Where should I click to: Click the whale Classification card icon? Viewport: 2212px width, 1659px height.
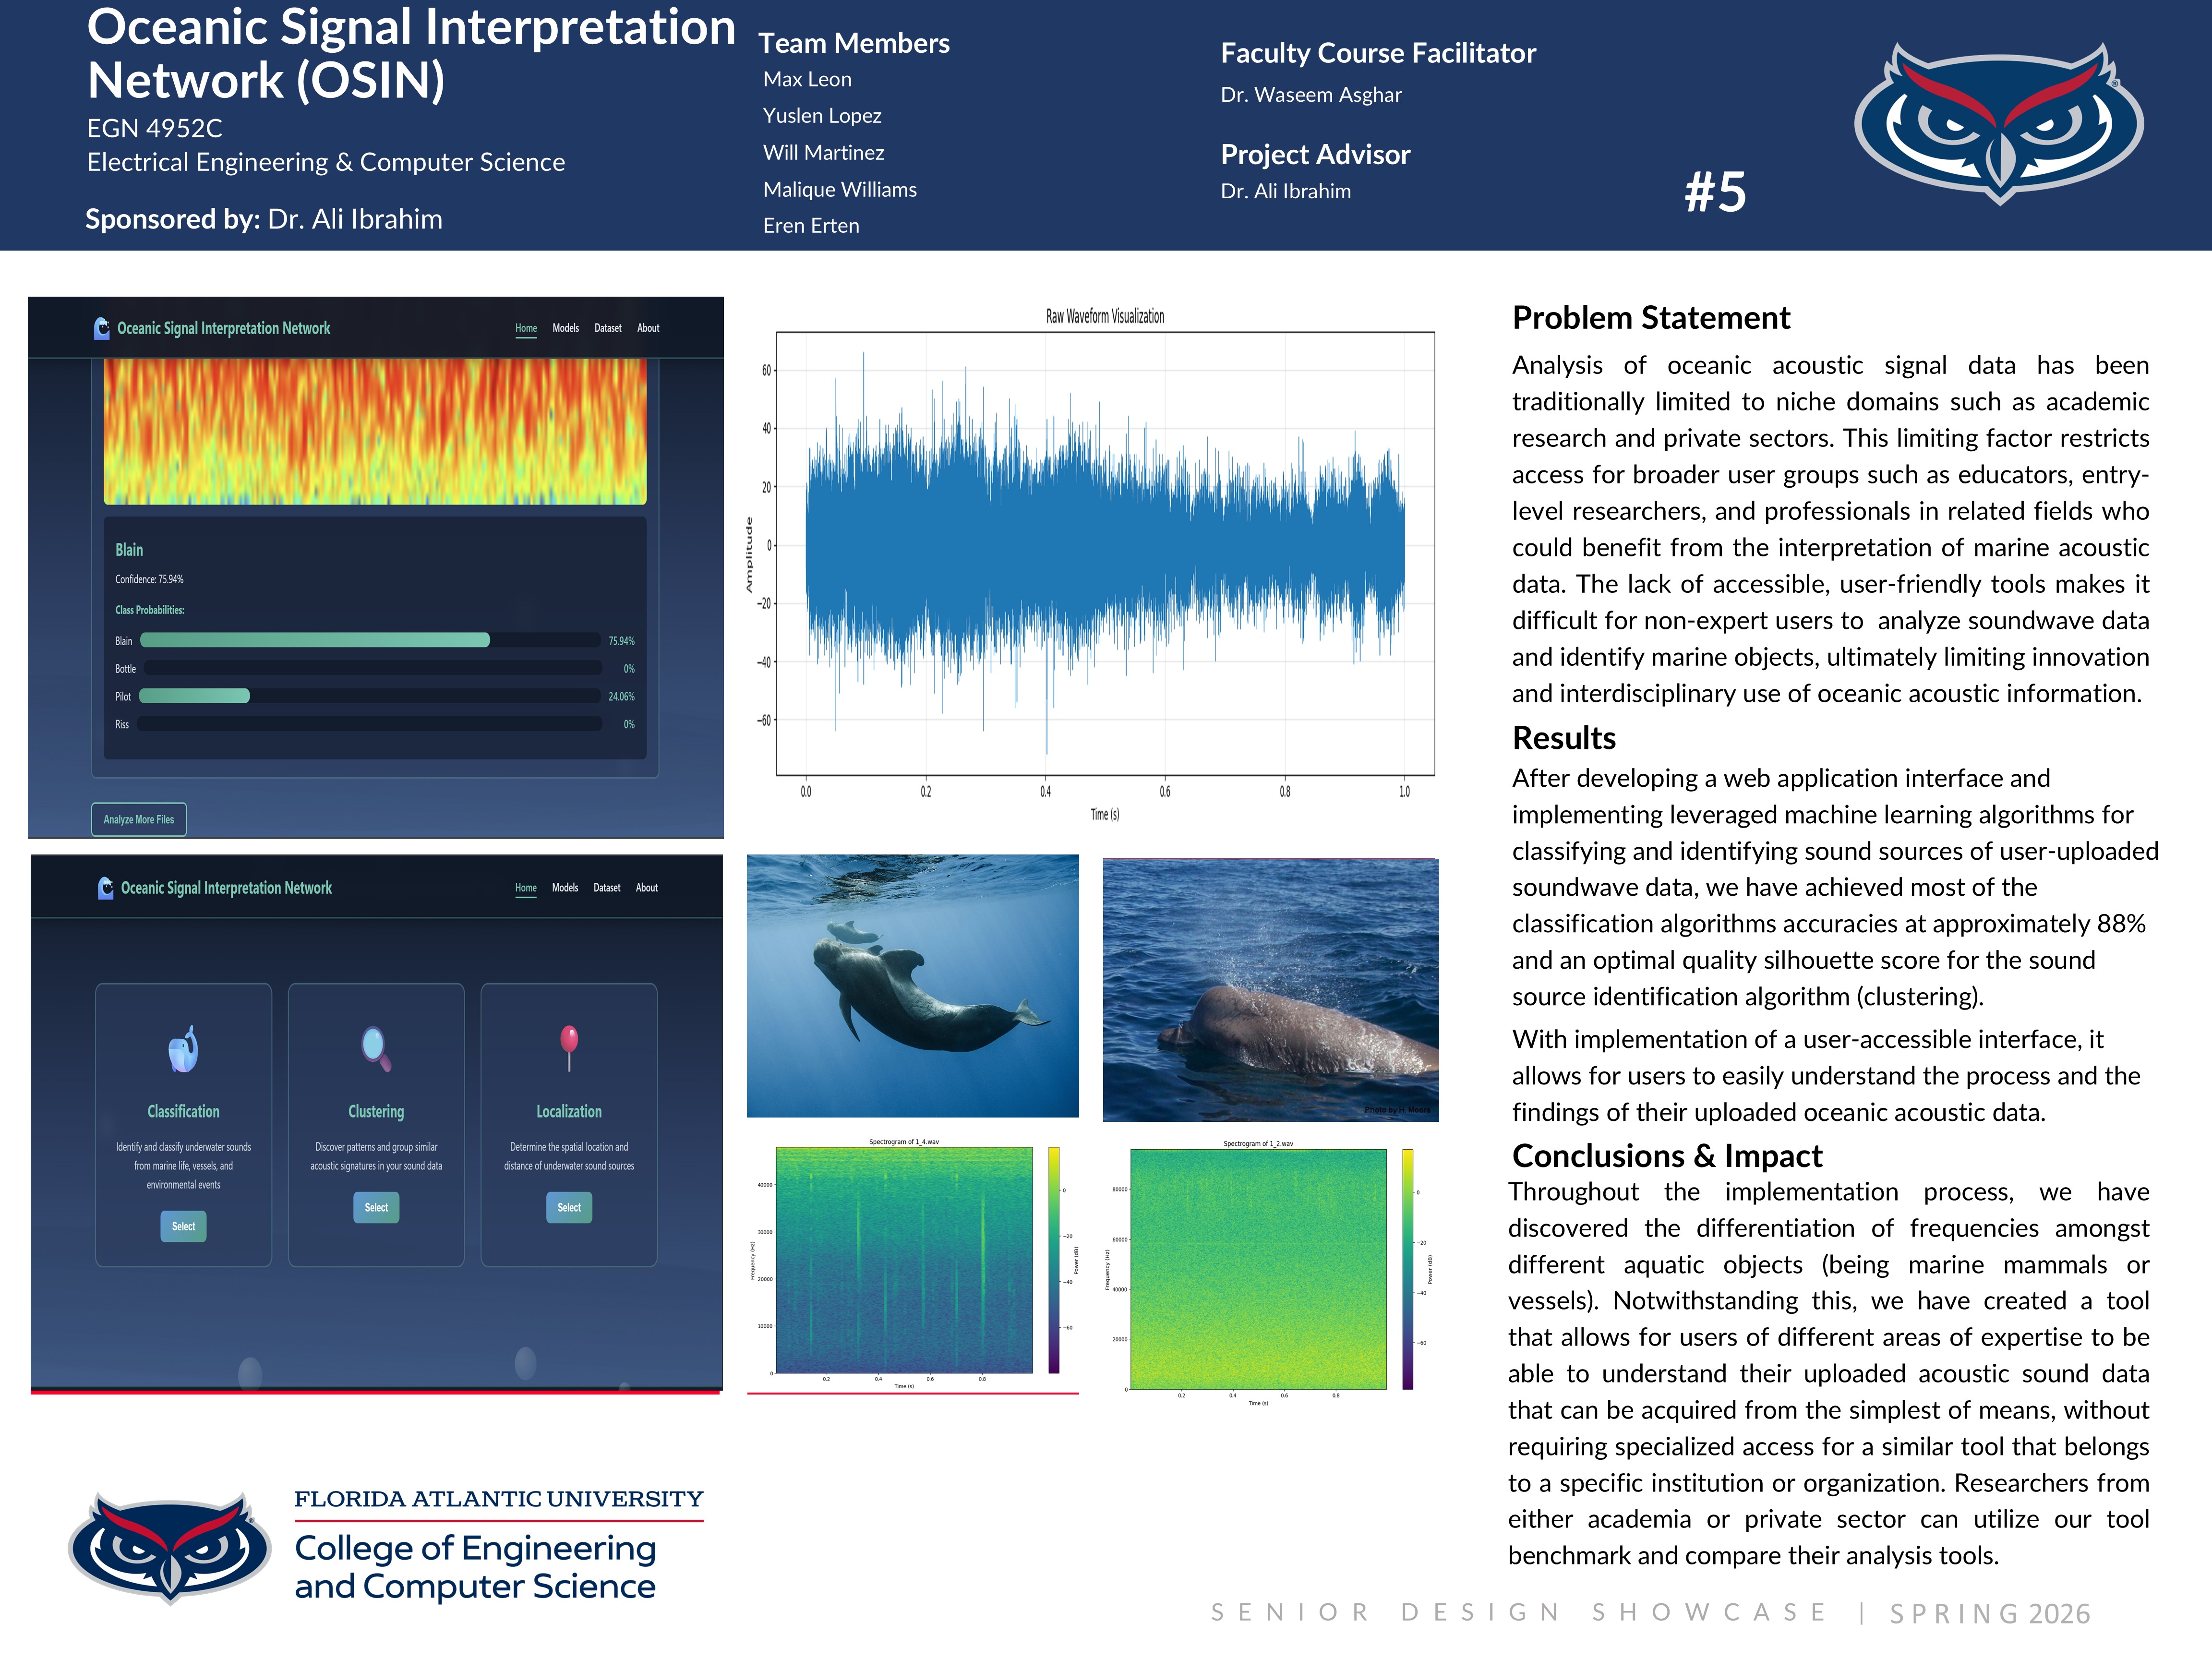pos(183,1050)
